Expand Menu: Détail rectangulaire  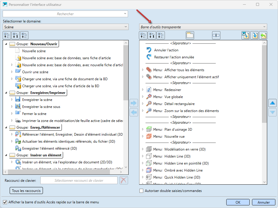pyautogui.click(x=143, y=104)
